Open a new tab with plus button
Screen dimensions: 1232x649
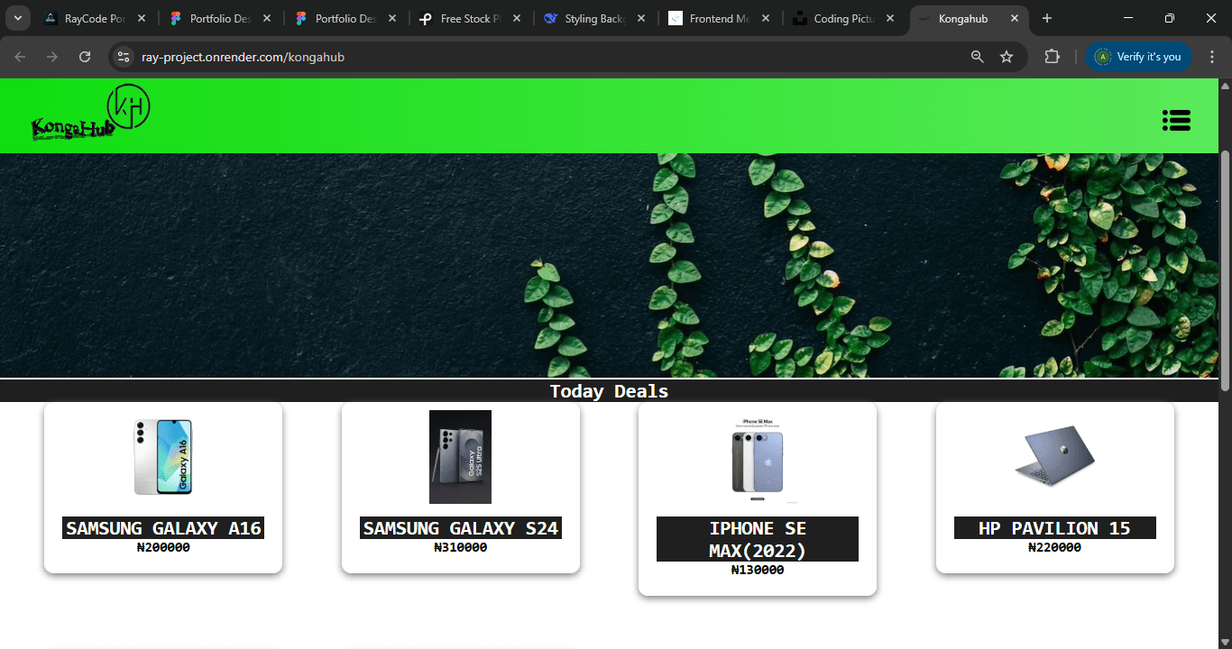1046,18
